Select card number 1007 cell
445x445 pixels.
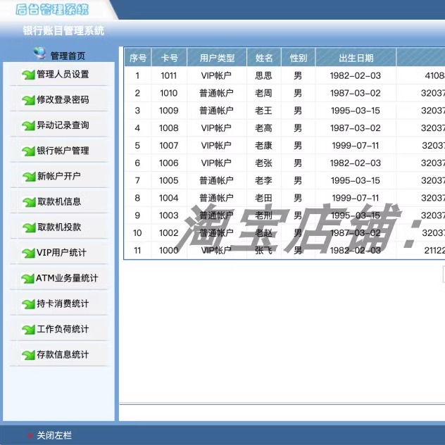(x=169, y=146)
